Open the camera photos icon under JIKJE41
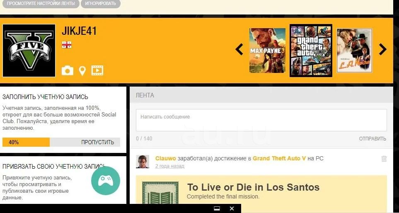 point(68,70)
